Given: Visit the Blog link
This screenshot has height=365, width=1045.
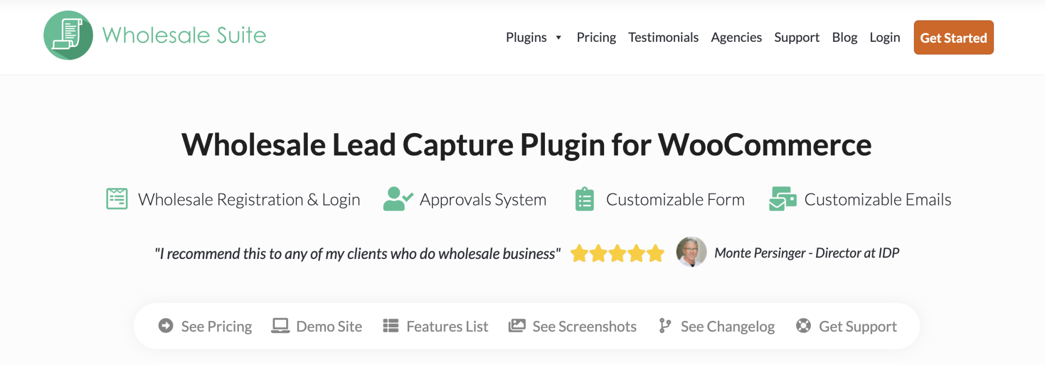Looking at the screenshot, I should click(x=844, y=38).
